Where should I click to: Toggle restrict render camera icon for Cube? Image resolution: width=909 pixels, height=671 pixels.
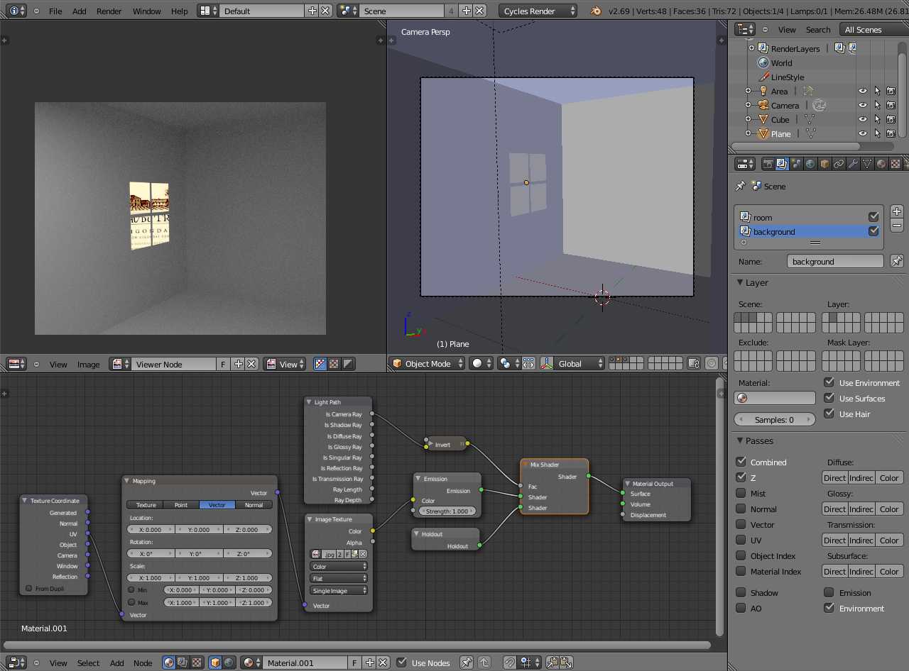891,120
